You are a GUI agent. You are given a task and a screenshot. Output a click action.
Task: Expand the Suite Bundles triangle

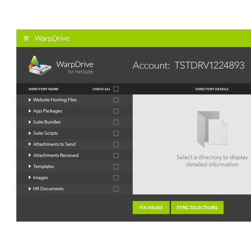(30, 122)
